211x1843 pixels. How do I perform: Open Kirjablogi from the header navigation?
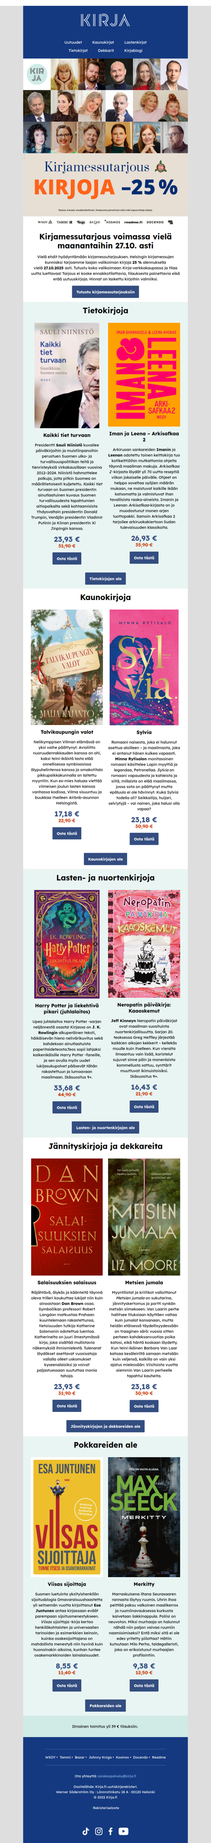pos(133,51)
